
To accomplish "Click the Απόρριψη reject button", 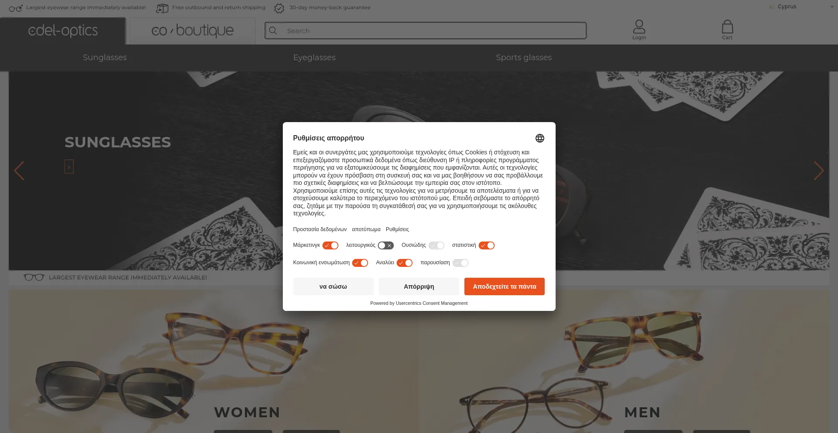I will coord(419,286).
